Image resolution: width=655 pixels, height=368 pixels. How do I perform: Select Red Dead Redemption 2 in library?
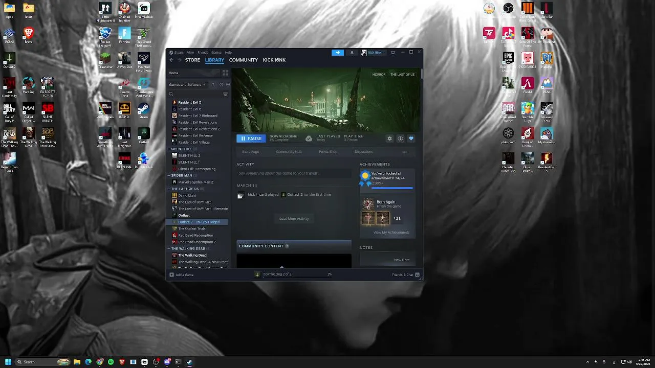tap(197, 242)
